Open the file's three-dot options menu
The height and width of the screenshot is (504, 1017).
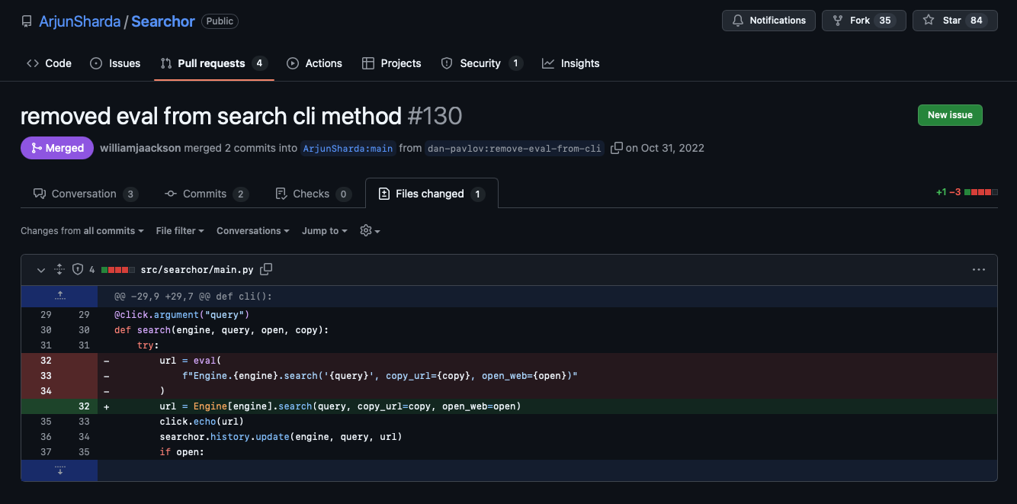979,269
